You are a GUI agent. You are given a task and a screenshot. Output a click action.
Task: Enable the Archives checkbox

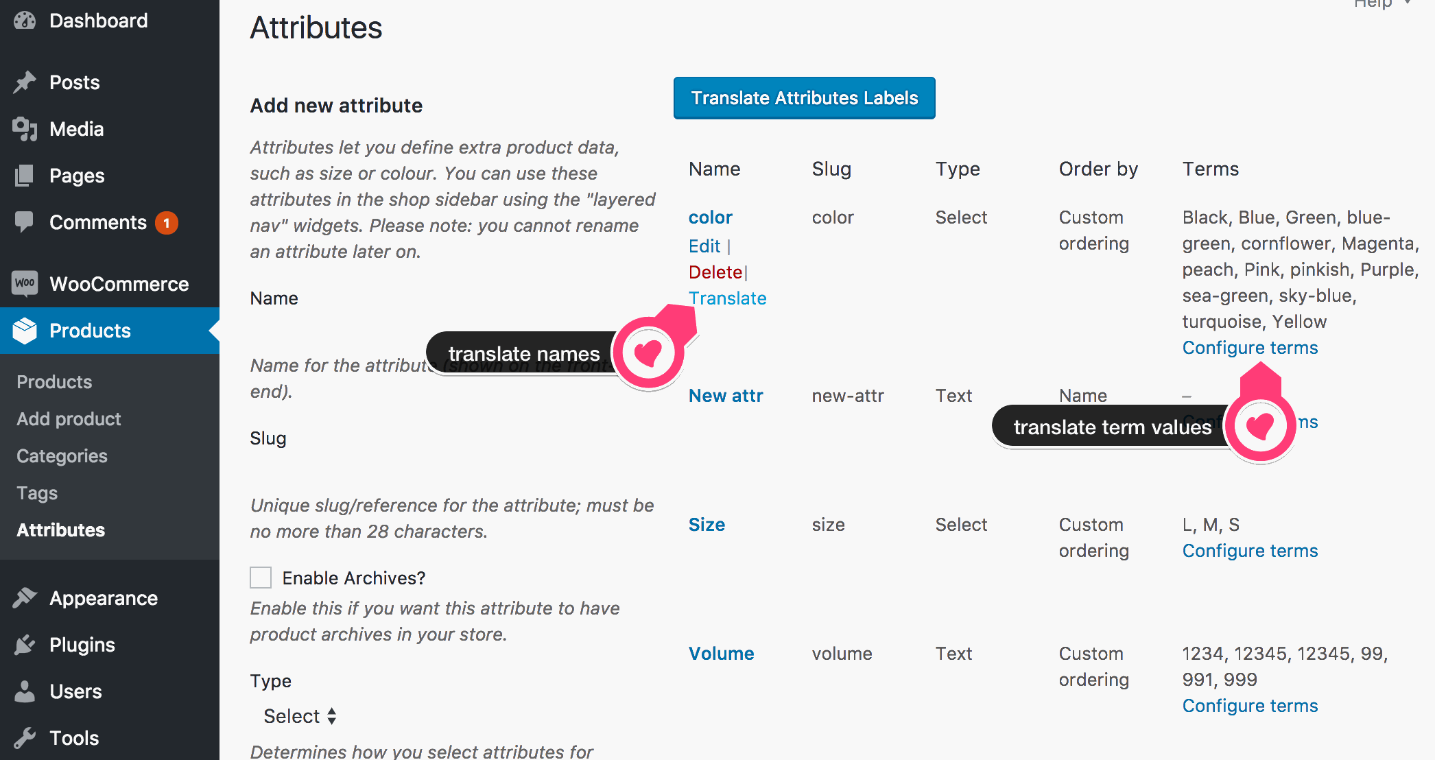click(261, 578)
